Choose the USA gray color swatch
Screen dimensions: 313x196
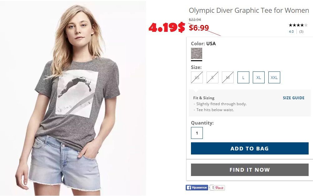point(197,53)
